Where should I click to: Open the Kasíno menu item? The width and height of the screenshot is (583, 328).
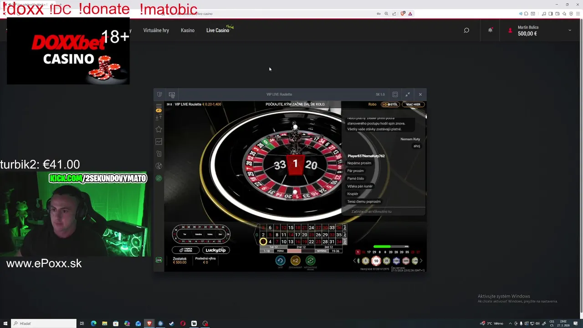coord(188,31)
